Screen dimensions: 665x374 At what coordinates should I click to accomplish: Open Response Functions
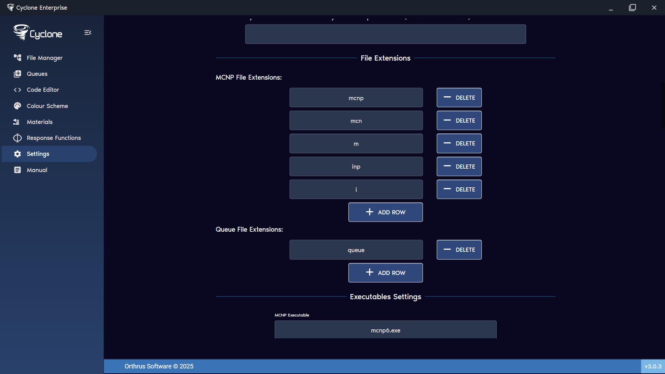click(54, 138)
